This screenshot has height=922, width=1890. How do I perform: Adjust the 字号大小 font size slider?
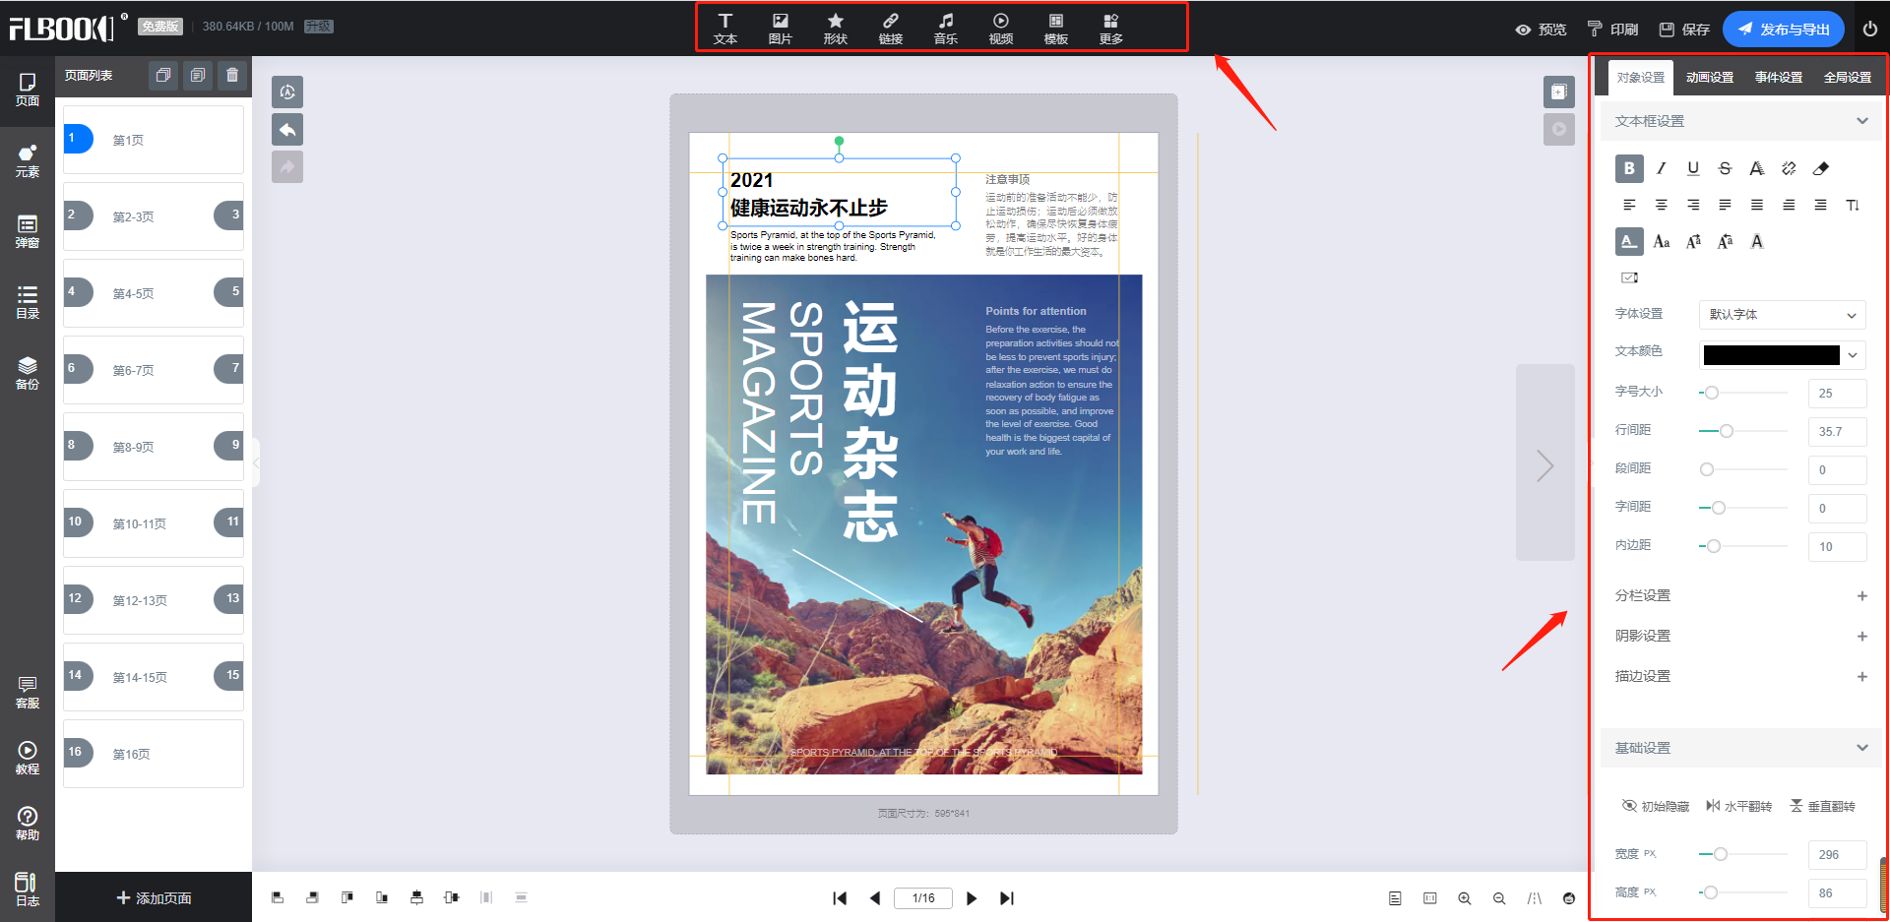[1712, 393]
